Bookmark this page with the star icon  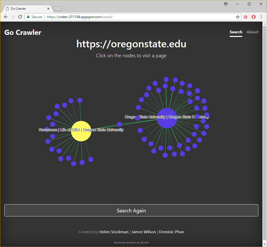[x=238, y=17]
